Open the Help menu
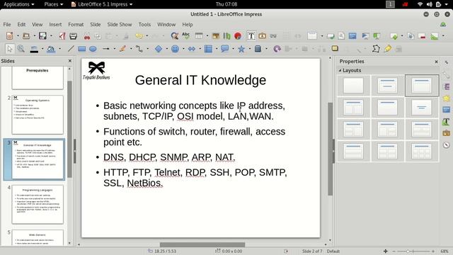Screen dimensions: 453x255 point(187,25)
